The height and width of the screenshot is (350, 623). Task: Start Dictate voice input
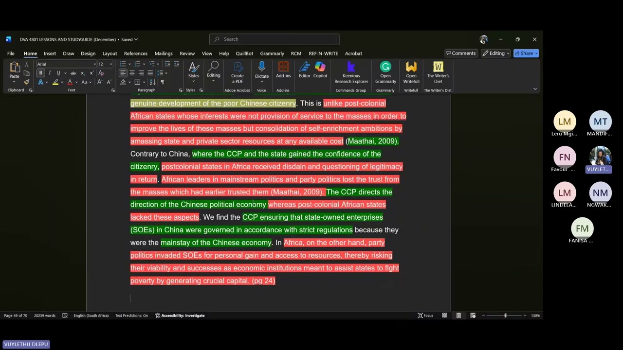pyautogui.click(x=262, y=70)
